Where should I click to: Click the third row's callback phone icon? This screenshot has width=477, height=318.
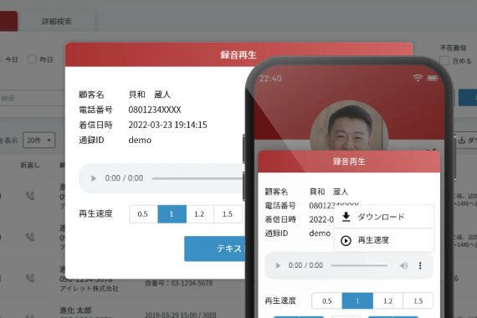pyautogui.click(x=30, y=278)
